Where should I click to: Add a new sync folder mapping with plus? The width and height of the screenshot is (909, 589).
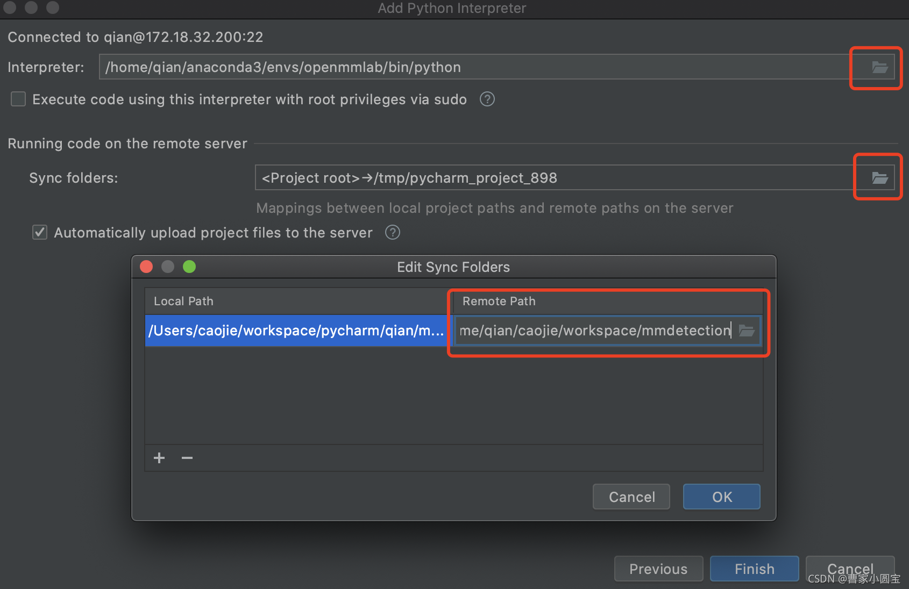159,458
